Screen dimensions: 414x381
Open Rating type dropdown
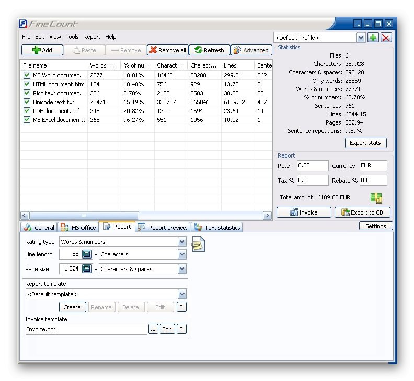coord(182,242)
